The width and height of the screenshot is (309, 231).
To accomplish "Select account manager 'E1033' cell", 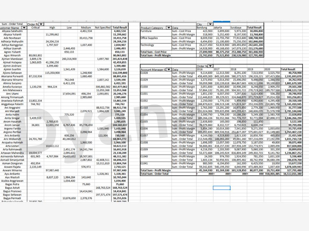I will point(156,108).
